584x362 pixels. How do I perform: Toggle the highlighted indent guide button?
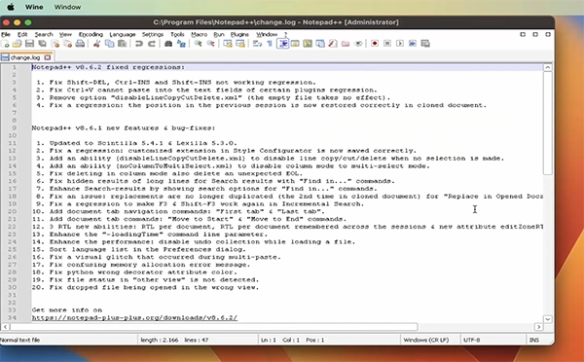[x=283, y=44]
